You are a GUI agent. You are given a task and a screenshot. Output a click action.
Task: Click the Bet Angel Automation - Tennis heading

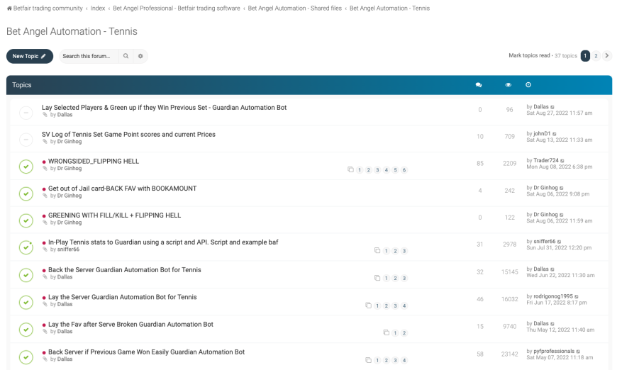[72, 31]
